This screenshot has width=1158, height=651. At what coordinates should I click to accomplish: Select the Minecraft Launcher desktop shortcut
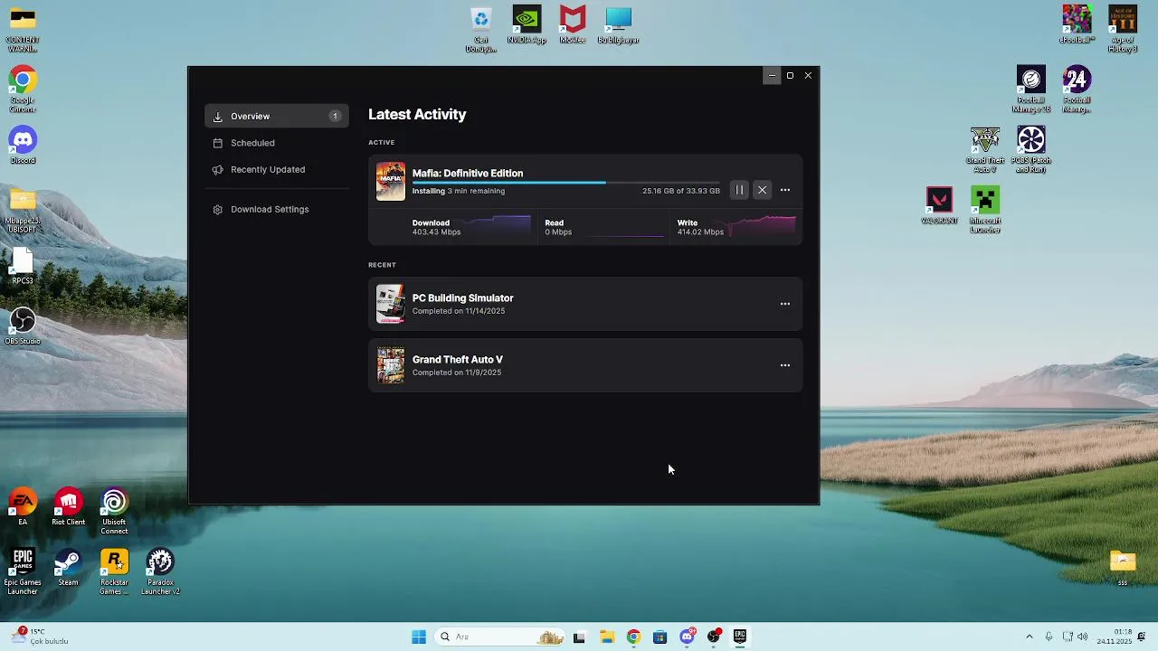point(985,211)
